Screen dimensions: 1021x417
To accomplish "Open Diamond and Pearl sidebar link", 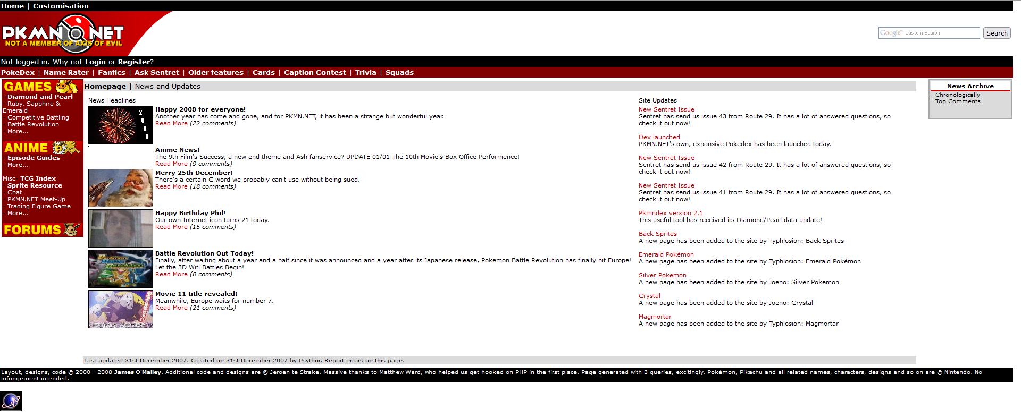I will 40,97.
